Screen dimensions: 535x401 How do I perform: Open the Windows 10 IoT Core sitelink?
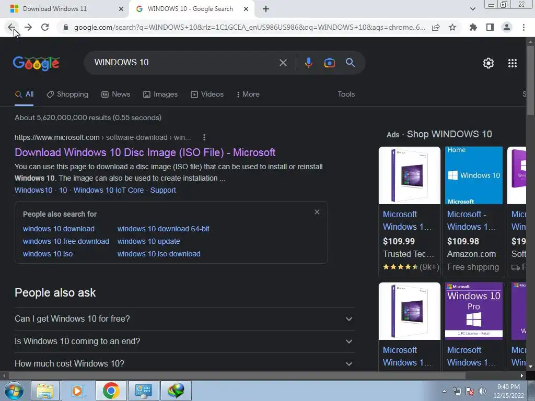pos(109,190)
